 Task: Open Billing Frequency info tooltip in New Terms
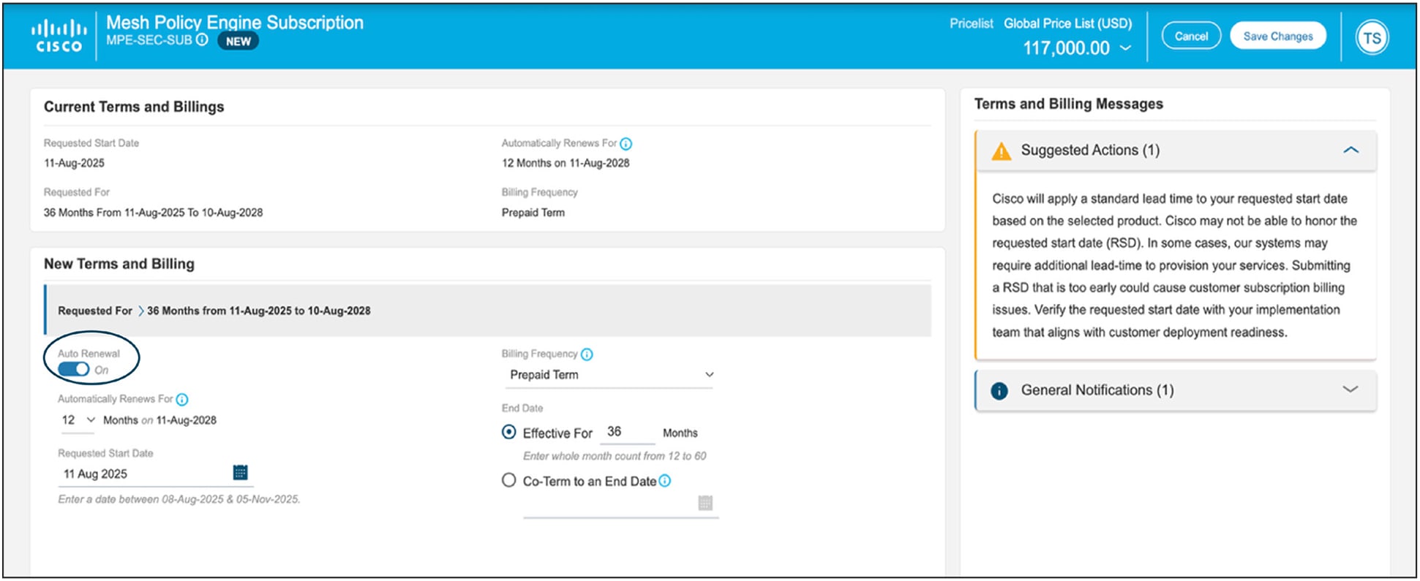587,354
